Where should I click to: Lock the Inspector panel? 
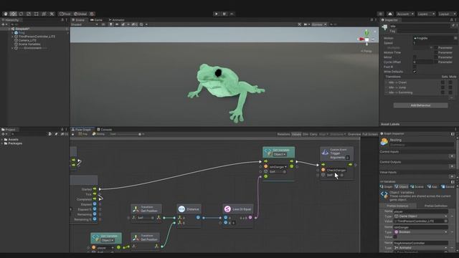click(451, 20)
